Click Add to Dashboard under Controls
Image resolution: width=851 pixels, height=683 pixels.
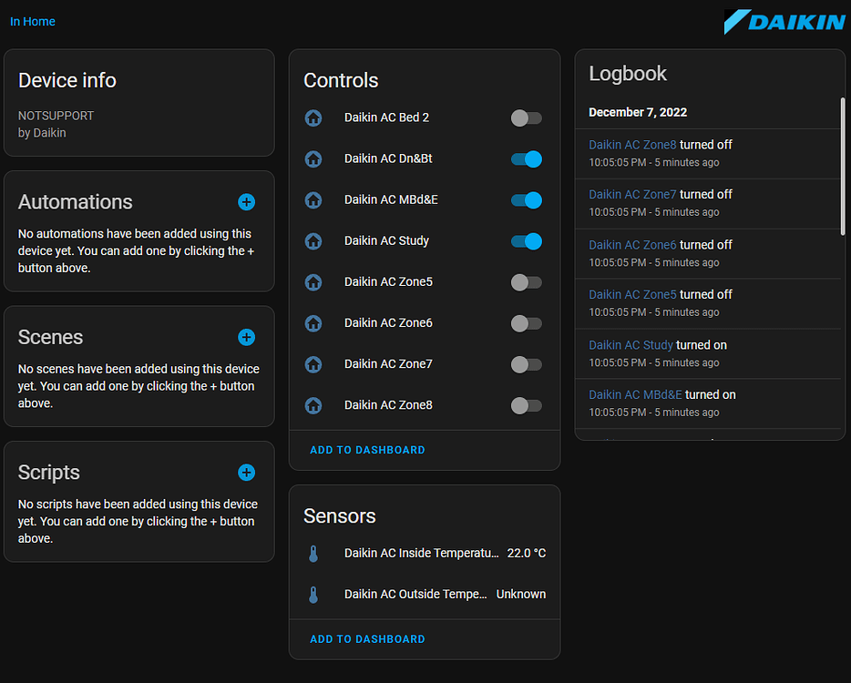pyautogui.click(x=367, y=450)
